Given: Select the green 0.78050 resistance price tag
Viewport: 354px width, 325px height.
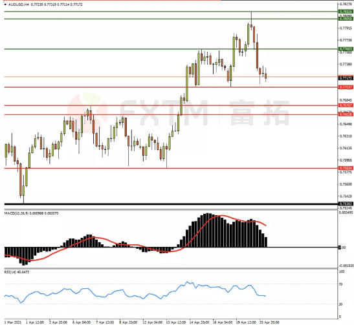Looking at the screenshot, I should 346,19.
